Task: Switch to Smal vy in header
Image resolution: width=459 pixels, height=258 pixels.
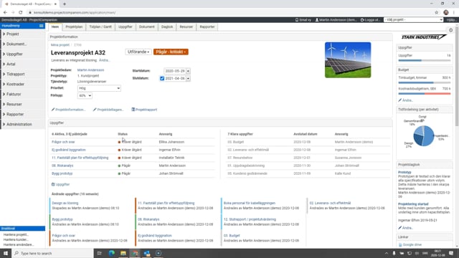Action: click(x=303, y=20)
